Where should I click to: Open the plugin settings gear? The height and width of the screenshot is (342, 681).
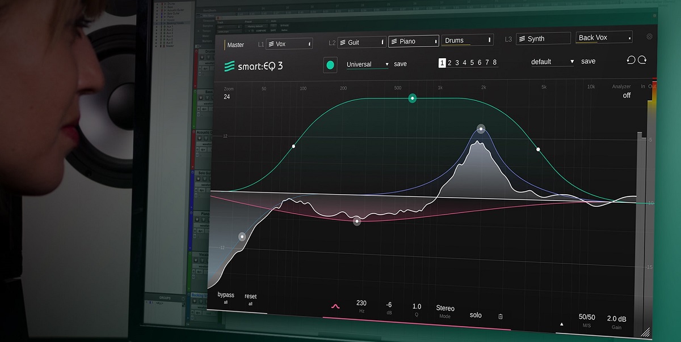point(649,37)
